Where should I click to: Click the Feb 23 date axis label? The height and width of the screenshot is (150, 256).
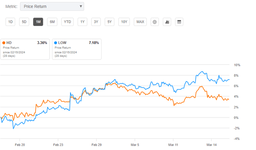58,145
